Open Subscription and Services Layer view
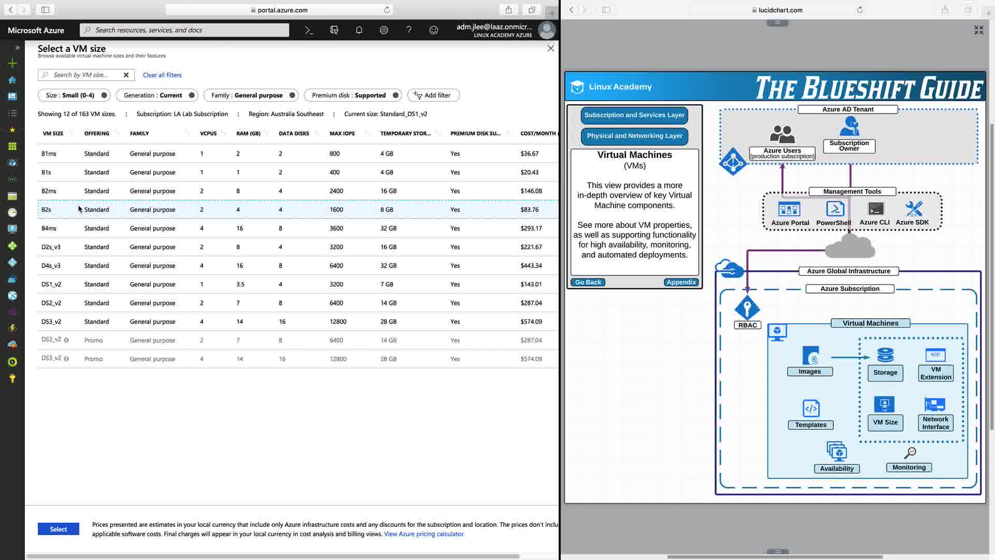 [634, 115]
